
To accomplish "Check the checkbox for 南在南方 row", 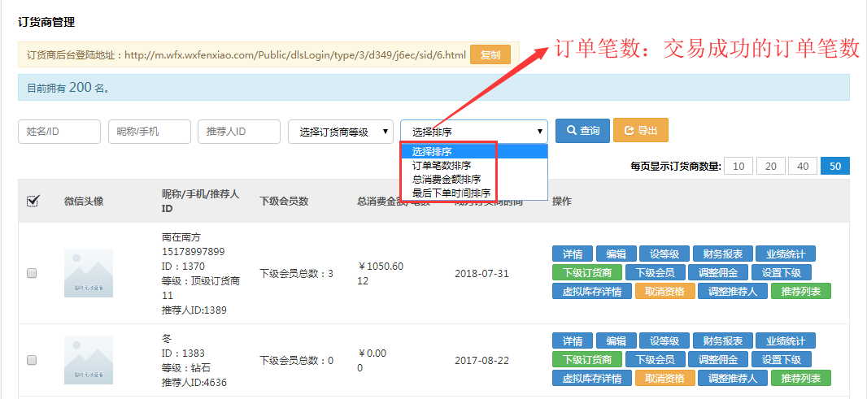I will pos(33,274).
